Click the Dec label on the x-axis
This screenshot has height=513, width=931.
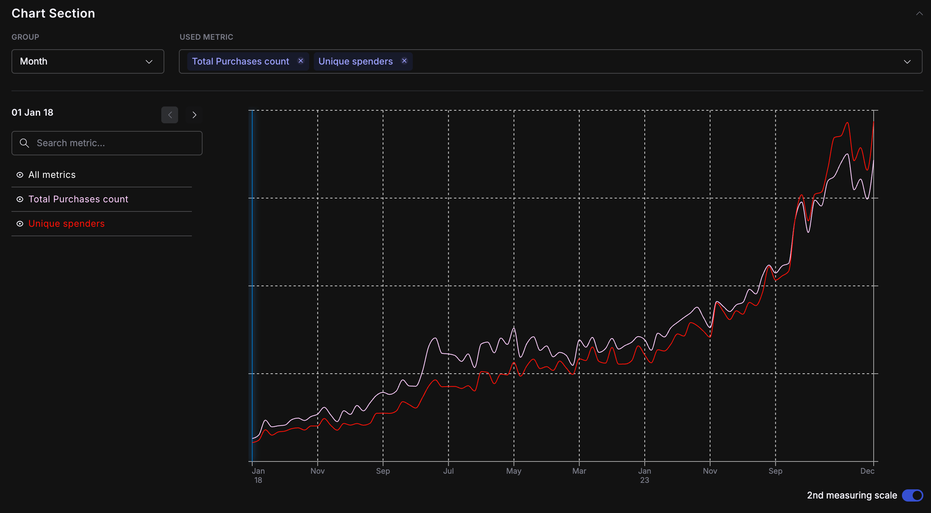(x=867, y=471)
